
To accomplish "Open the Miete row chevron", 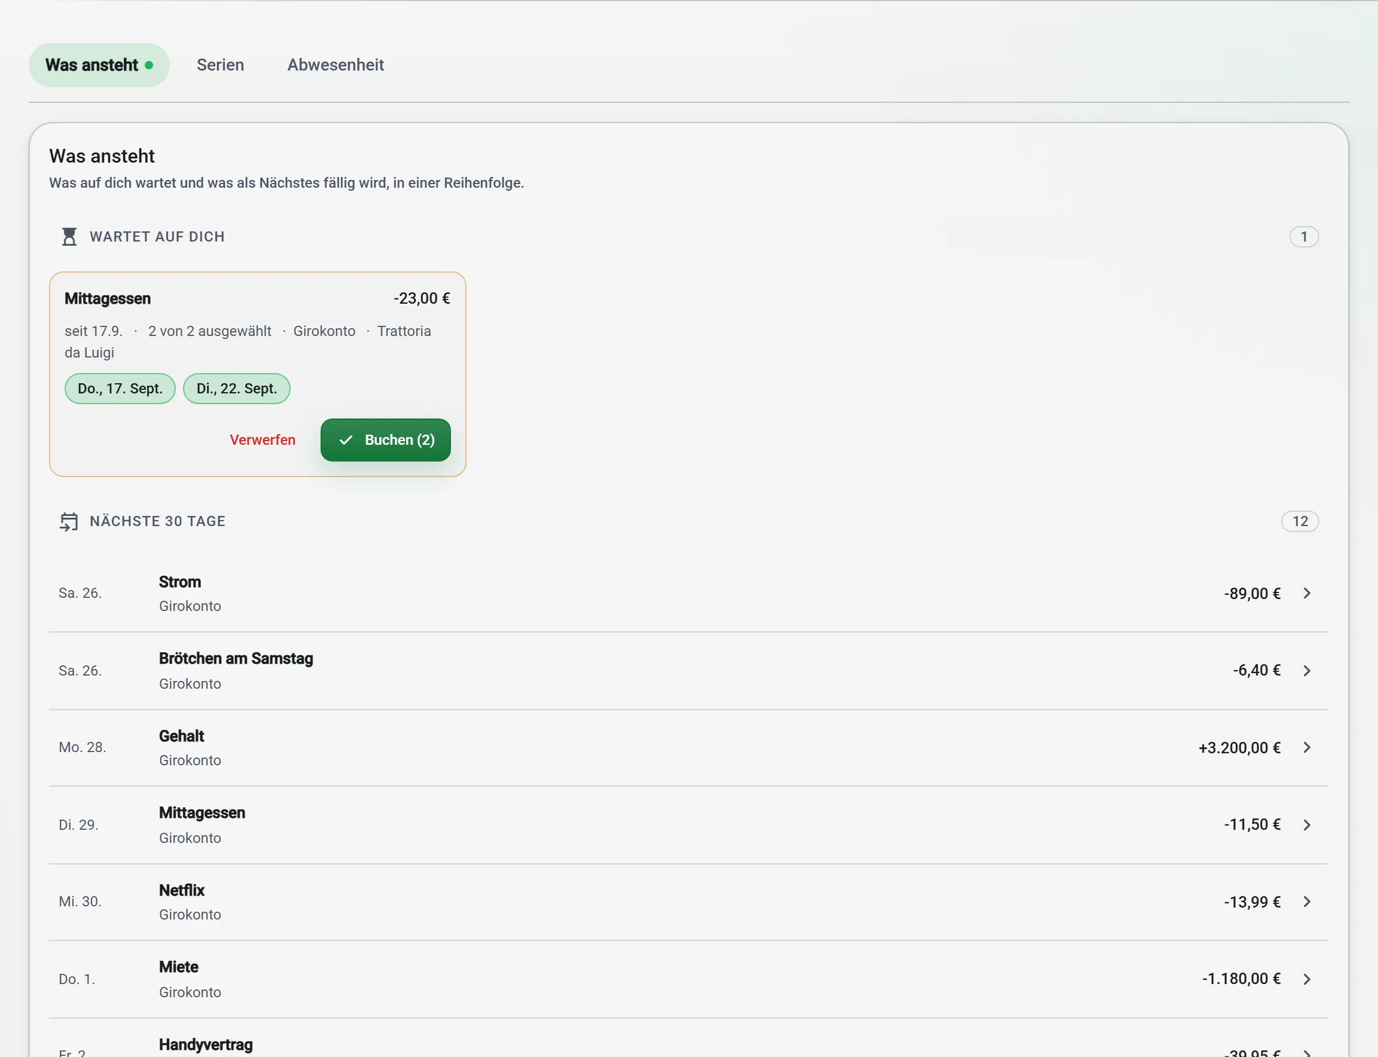I will [1307, 979].
